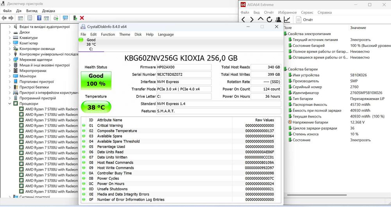The height and width of the screenshot is (207, 391).
Task: Open the Language menu in CrystalDiskInfo
Action: 165,34
